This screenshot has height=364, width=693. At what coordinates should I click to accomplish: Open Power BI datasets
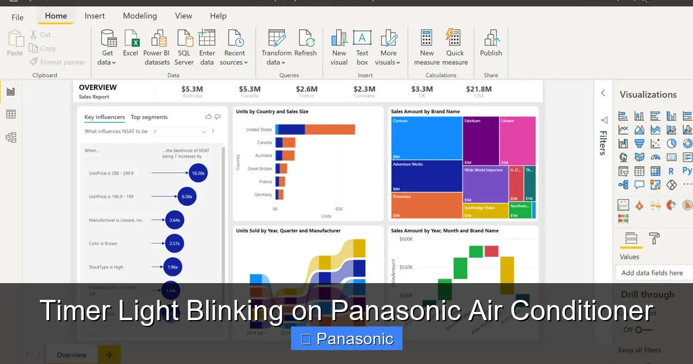(x=157, y=47)
